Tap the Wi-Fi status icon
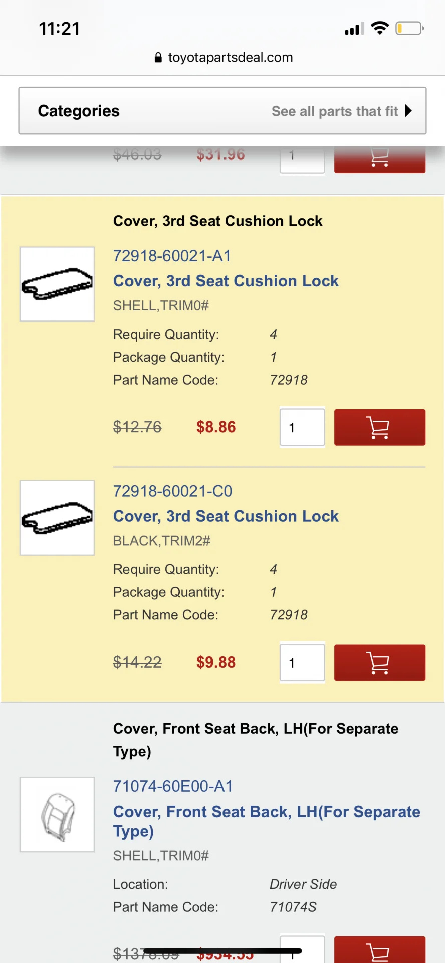This screenshot has width=445, height=963. pyautogui.click(x=380, y=28)
